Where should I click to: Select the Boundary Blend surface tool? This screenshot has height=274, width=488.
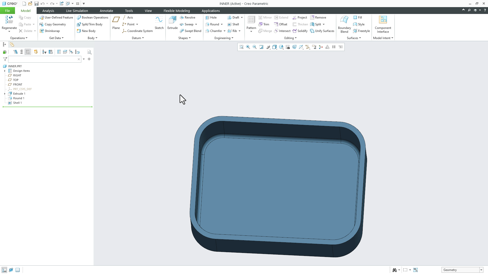point(344,24)
